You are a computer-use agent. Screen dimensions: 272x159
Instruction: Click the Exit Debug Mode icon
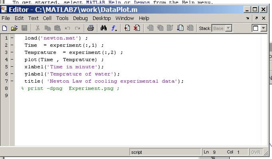pyautogui.click(x=190, y=28)
